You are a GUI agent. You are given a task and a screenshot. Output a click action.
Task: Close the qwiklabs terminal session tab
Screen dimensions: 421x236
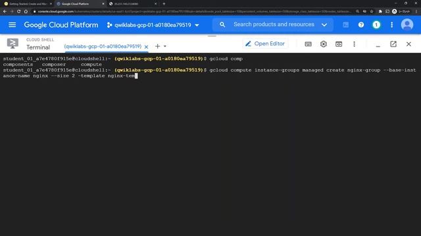146,47
